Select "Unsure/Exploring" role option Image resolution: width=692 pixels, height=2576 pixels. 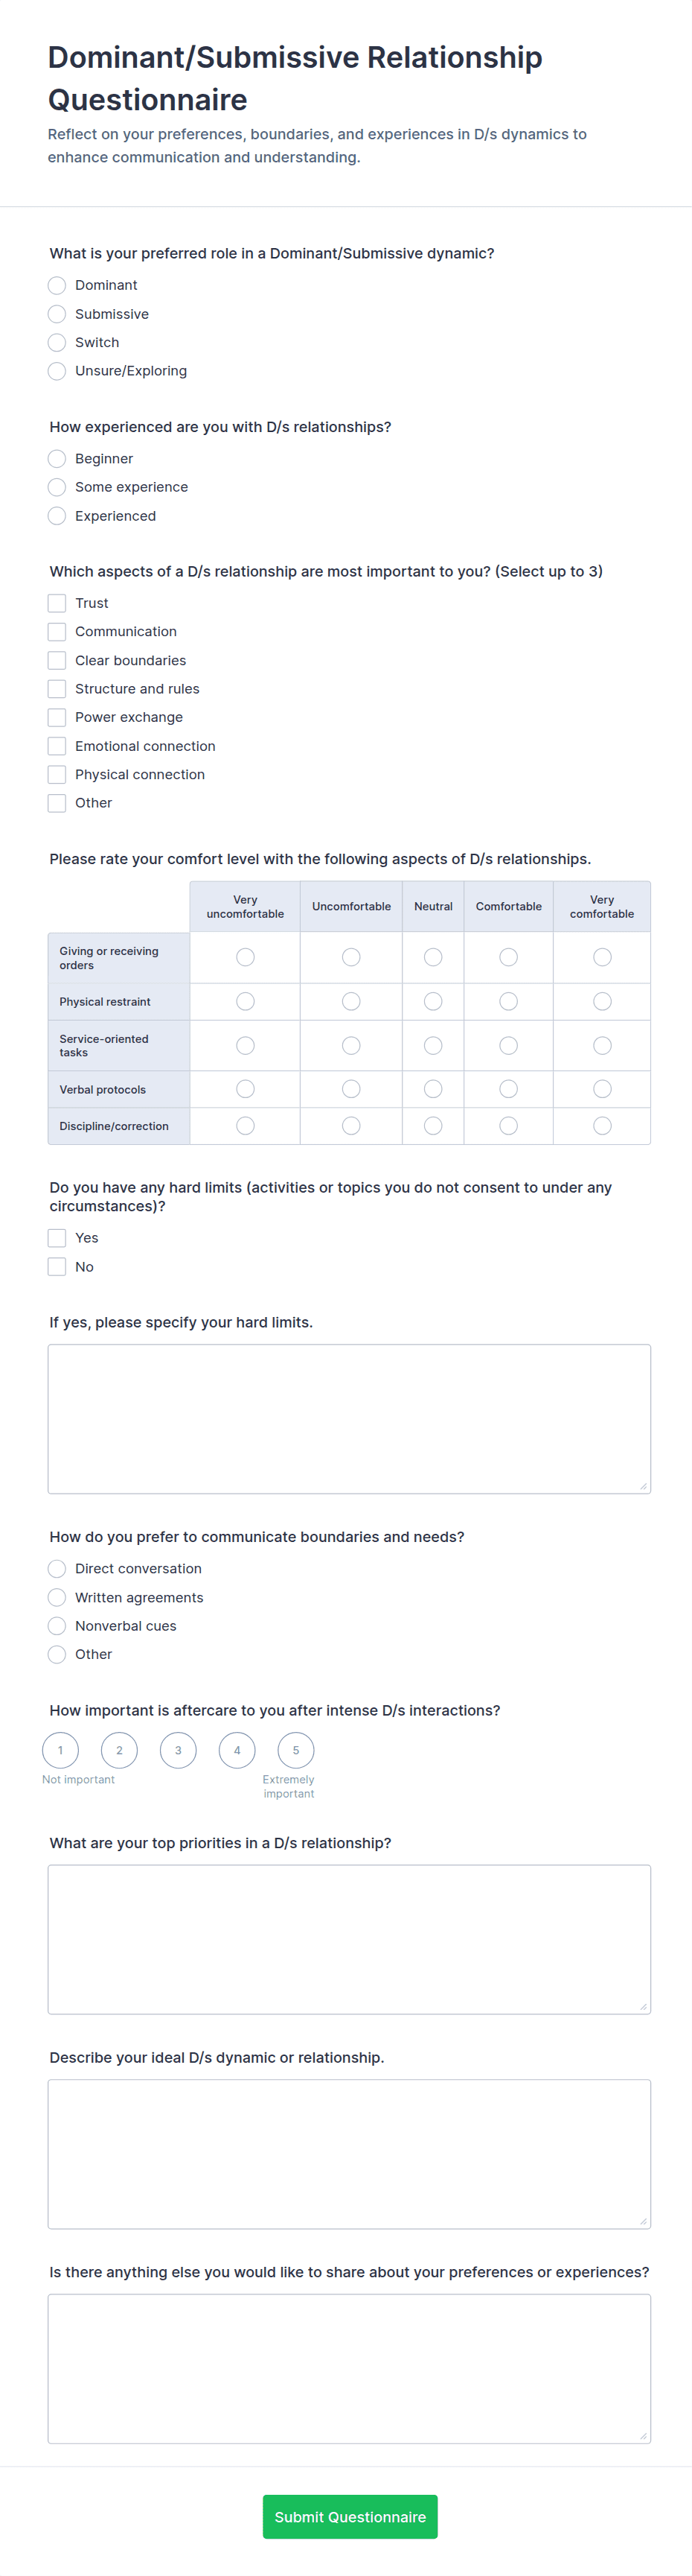(57, 371)
